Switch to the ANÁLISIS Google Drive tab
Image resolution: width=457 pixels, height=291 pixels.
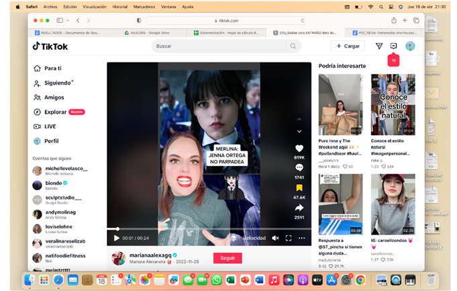(150, 32)
